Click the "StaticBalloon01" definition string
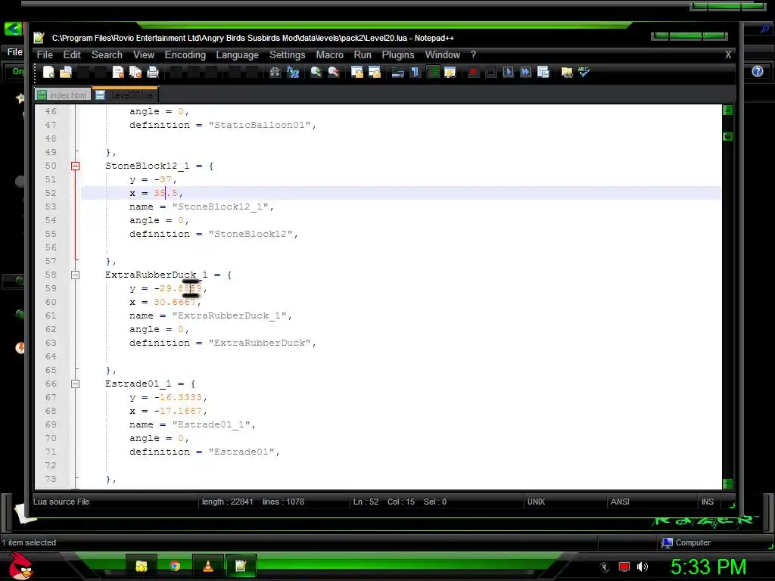Viewport: 775px width, 581px height. 260,125
